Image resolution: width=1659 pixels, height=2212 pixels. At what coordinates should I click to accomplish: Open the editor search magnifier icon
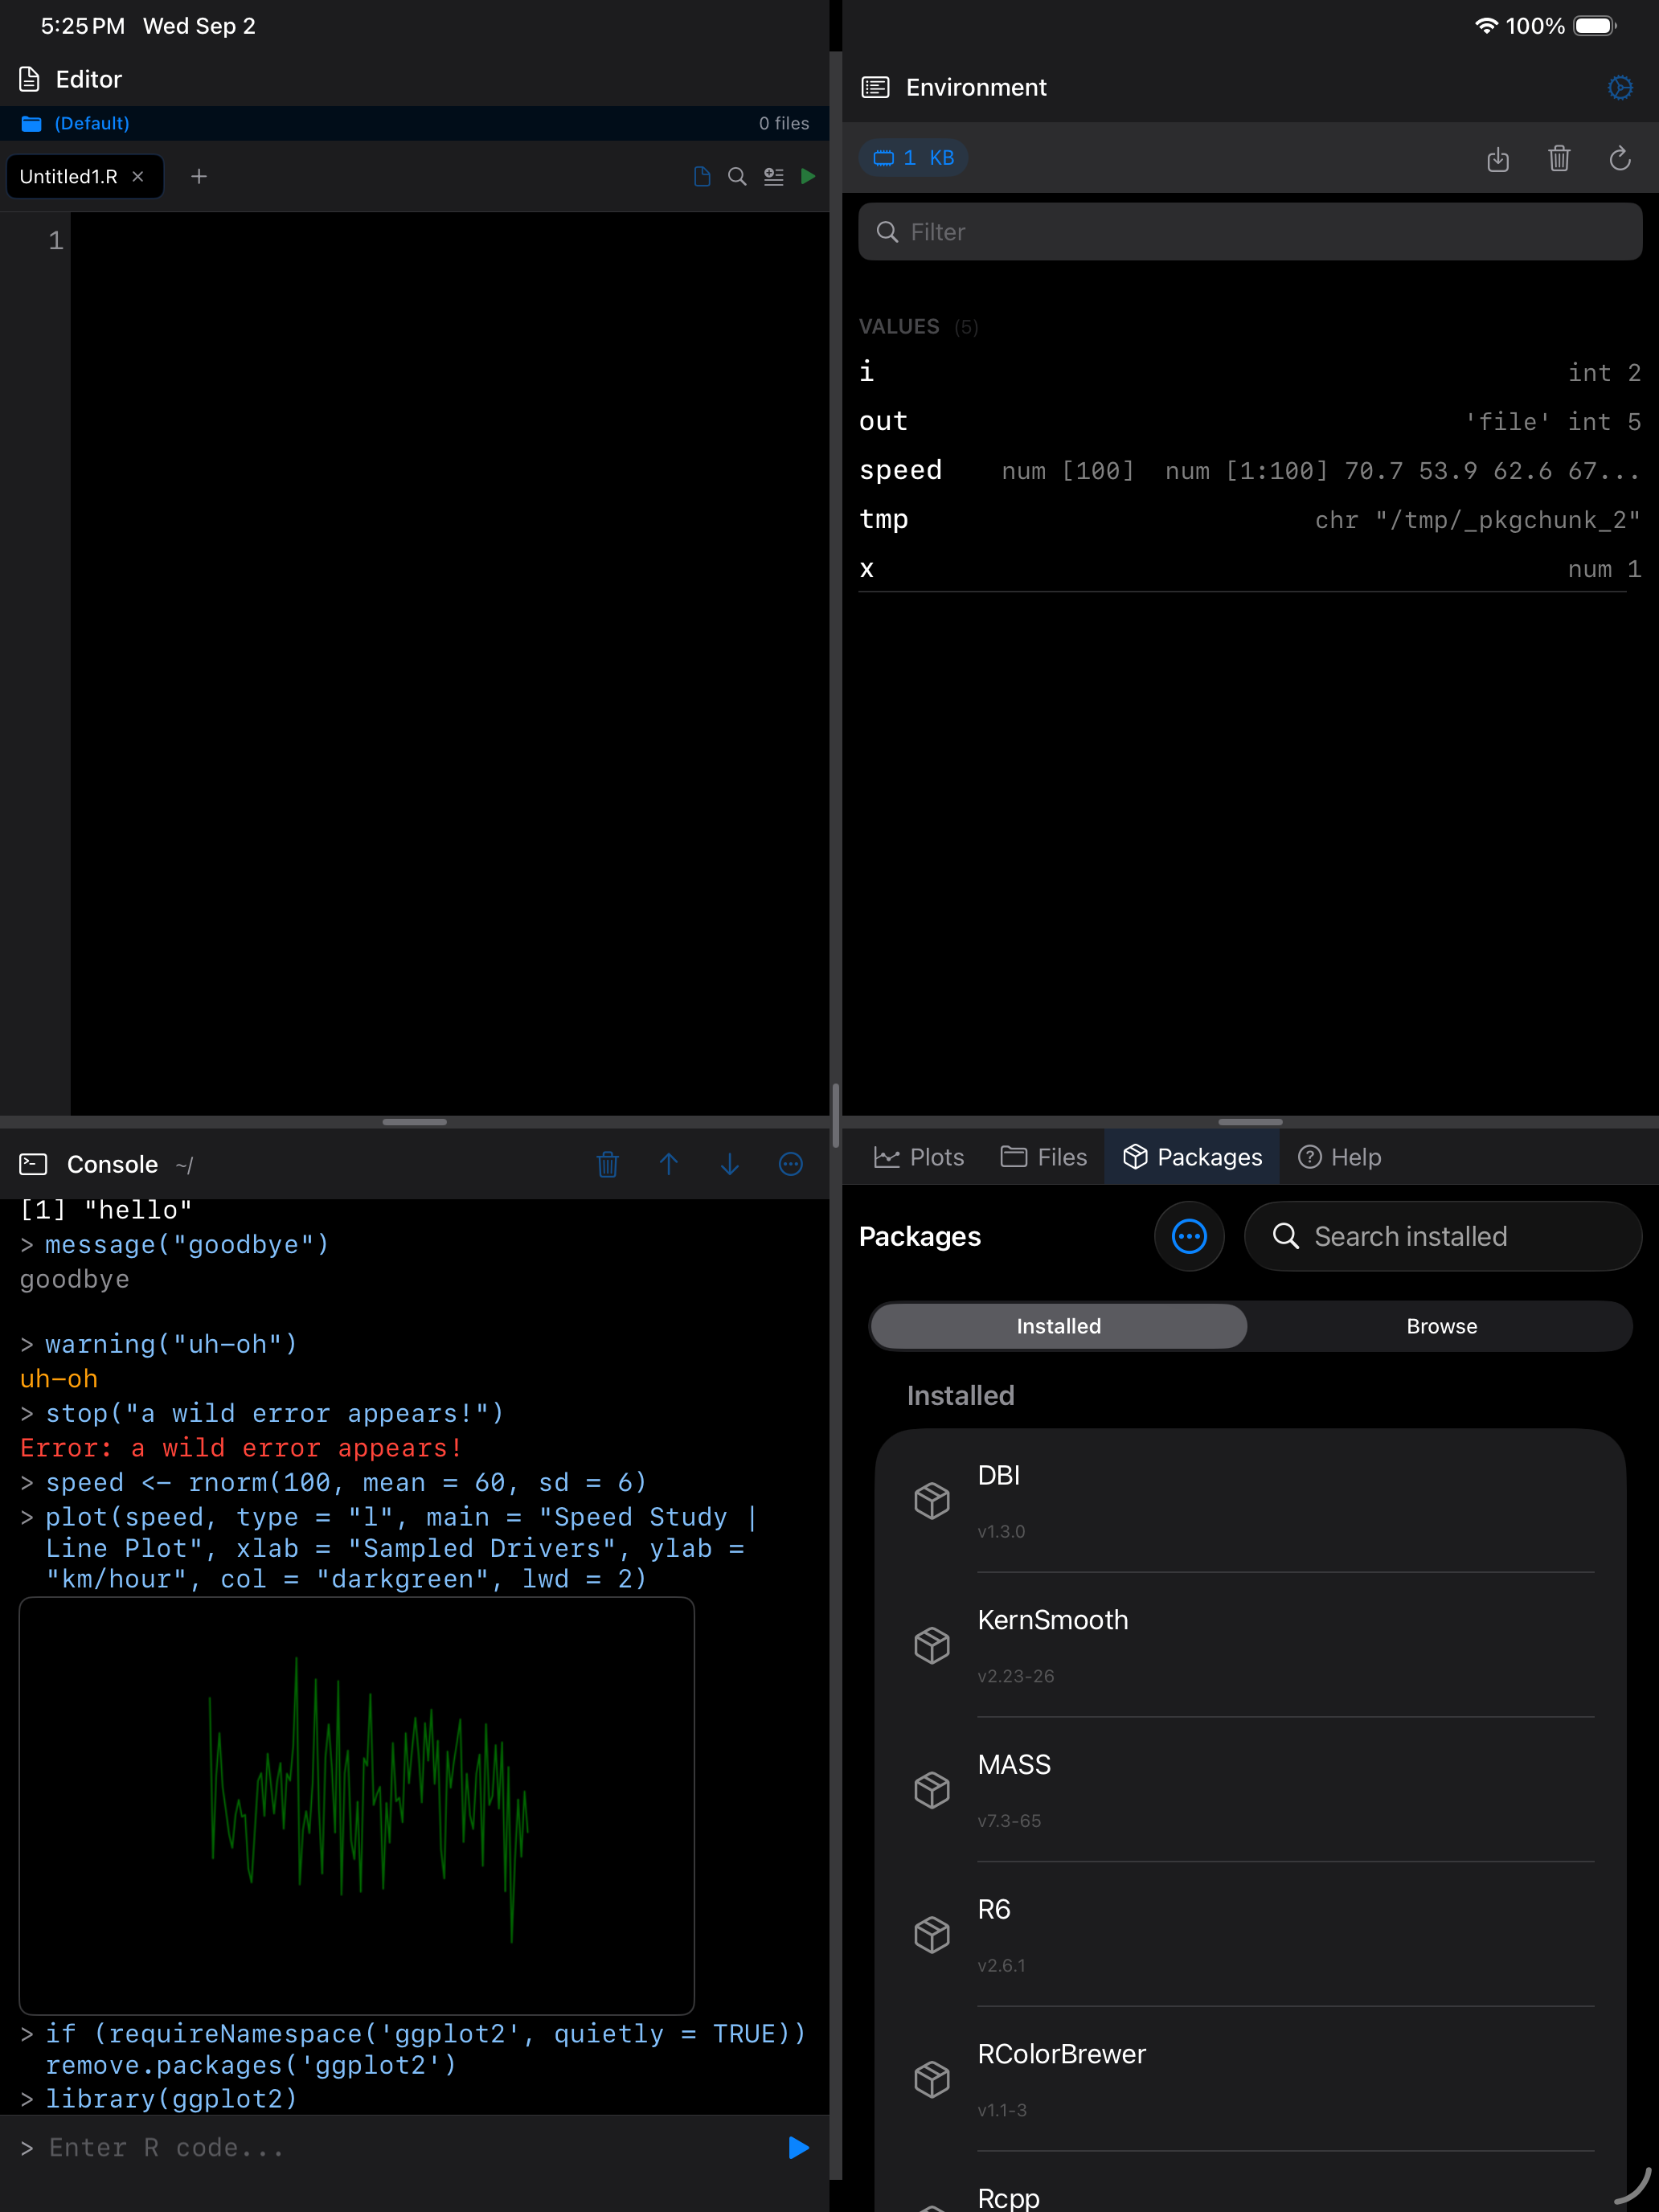pyautogui.click(x=737, y=177)
